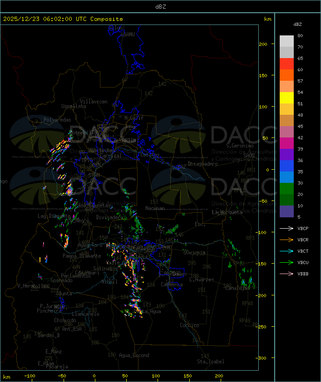Screen dimensions: 321x382
Task: Click the 'VBCT' legend label
Action: point(303,251)
